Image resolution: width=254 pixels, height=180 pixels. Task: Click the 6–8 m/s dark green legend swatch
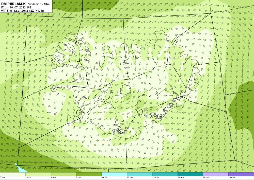(x=89, y=174)
